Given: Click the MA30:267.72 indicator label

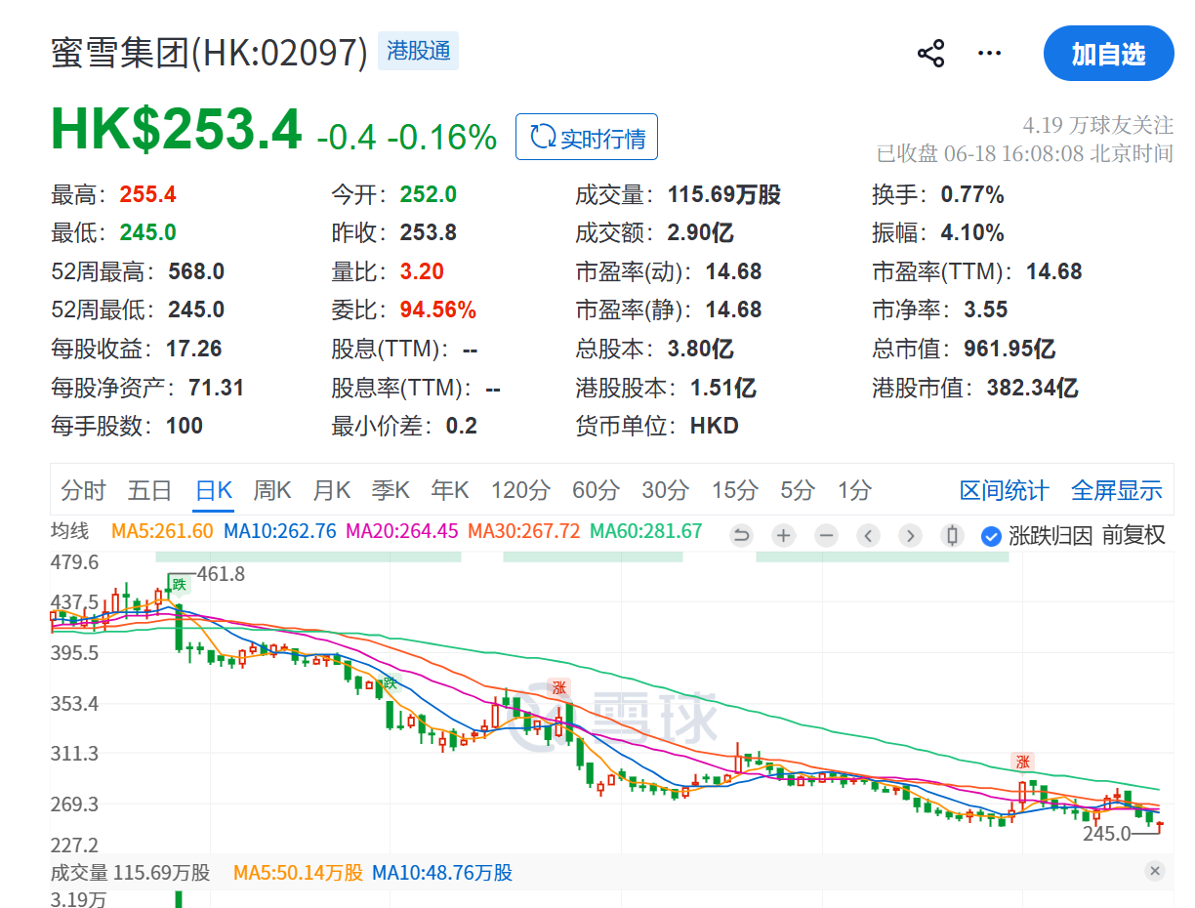Looking at the screenshot, I should click(x=524, y=531).
